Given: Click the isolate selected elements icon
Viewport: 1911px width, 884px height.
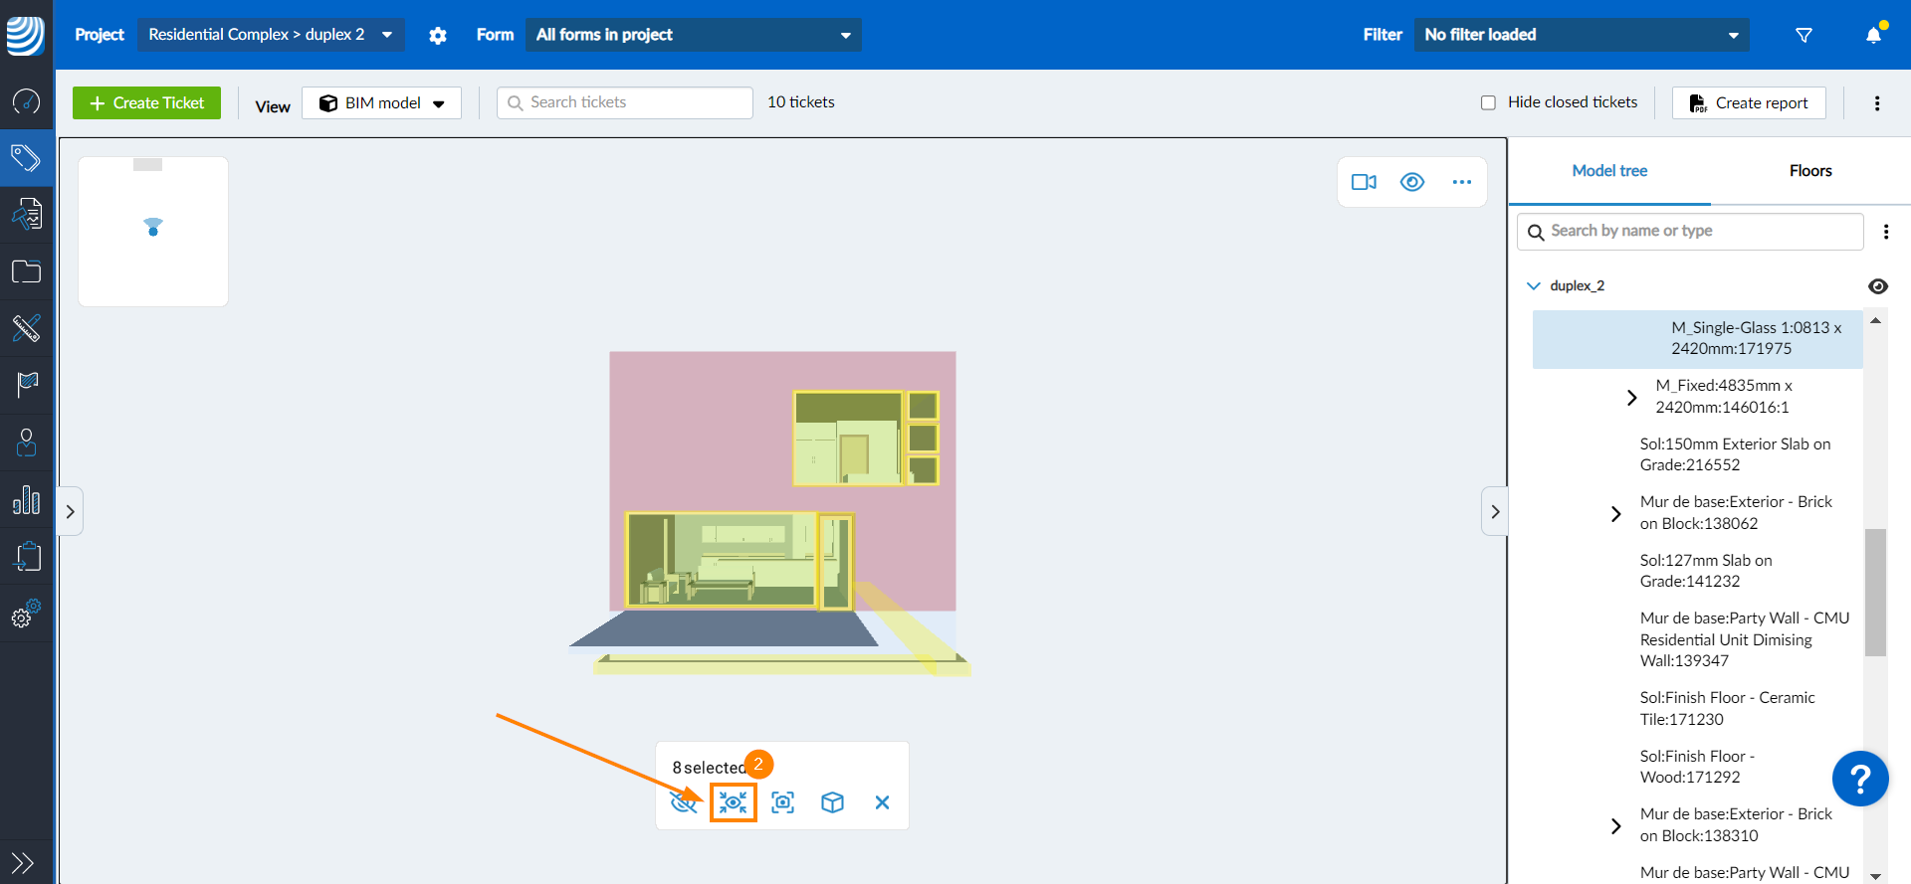Looking at the screenshot, I should tap(734, 802).
